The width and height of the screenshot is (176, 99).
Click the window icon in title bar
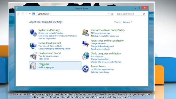pos(17,9)
